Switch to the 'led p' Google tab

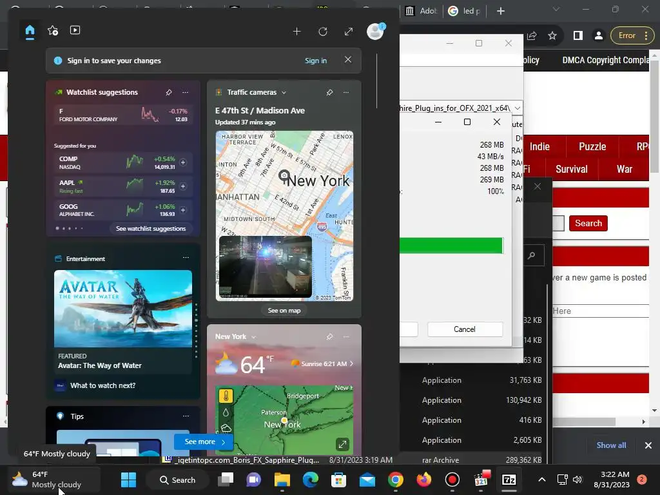(x=465, y=11)
